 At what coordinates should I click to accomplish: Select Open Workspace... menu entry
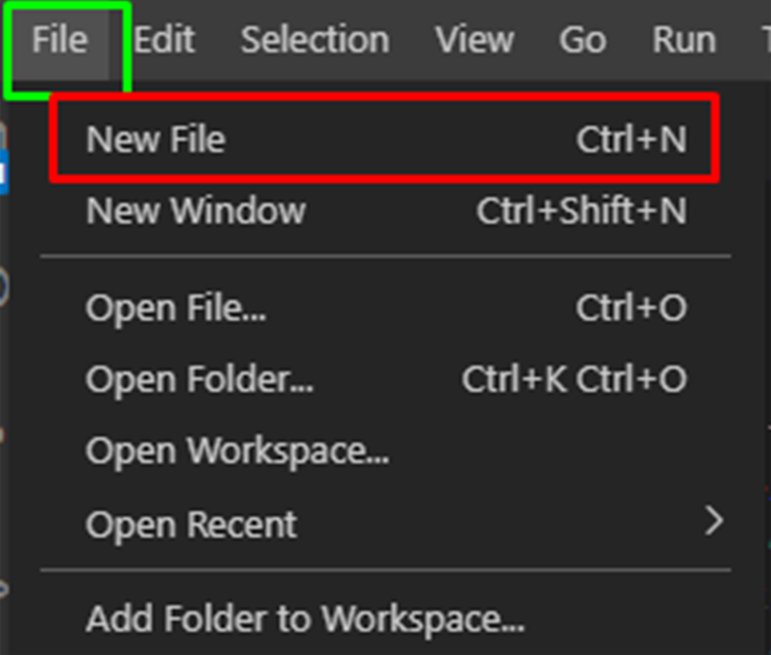(386, 451)
